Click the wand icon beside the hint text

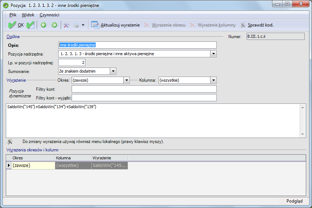pos(9,142)
